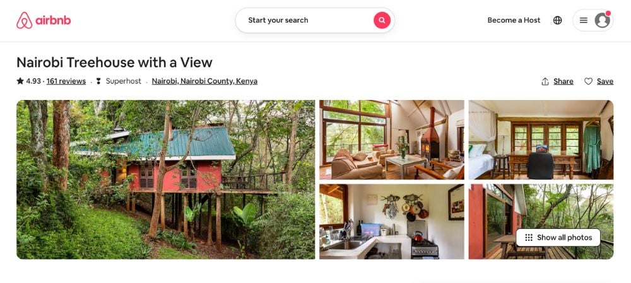Open the hamburger user menu
Viewport: 631px width, 283px height.
584,20
